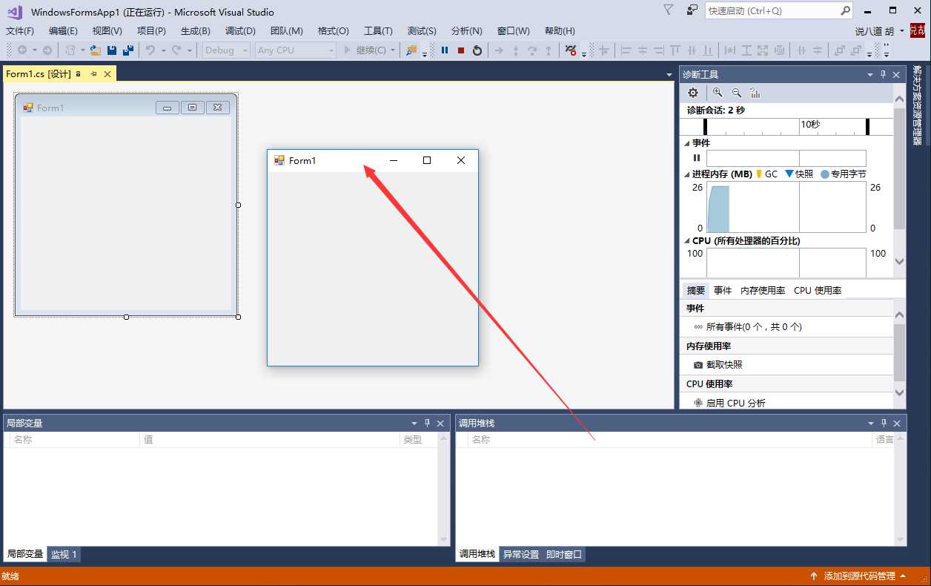Open diagnostic tools settings gear
The width and height of the screenshot is (931, 586).
coord(693,93)
